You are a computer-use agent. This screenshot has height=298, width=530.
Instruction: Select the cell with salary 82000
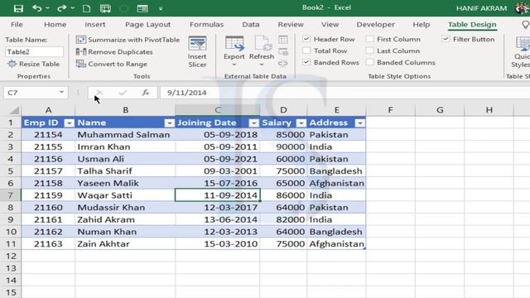283,219
